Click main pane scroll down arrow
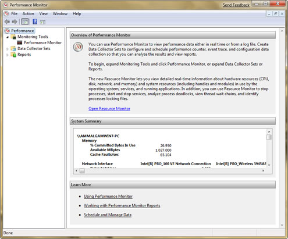This screenshot has height=239, width=288. click(282, 225)
